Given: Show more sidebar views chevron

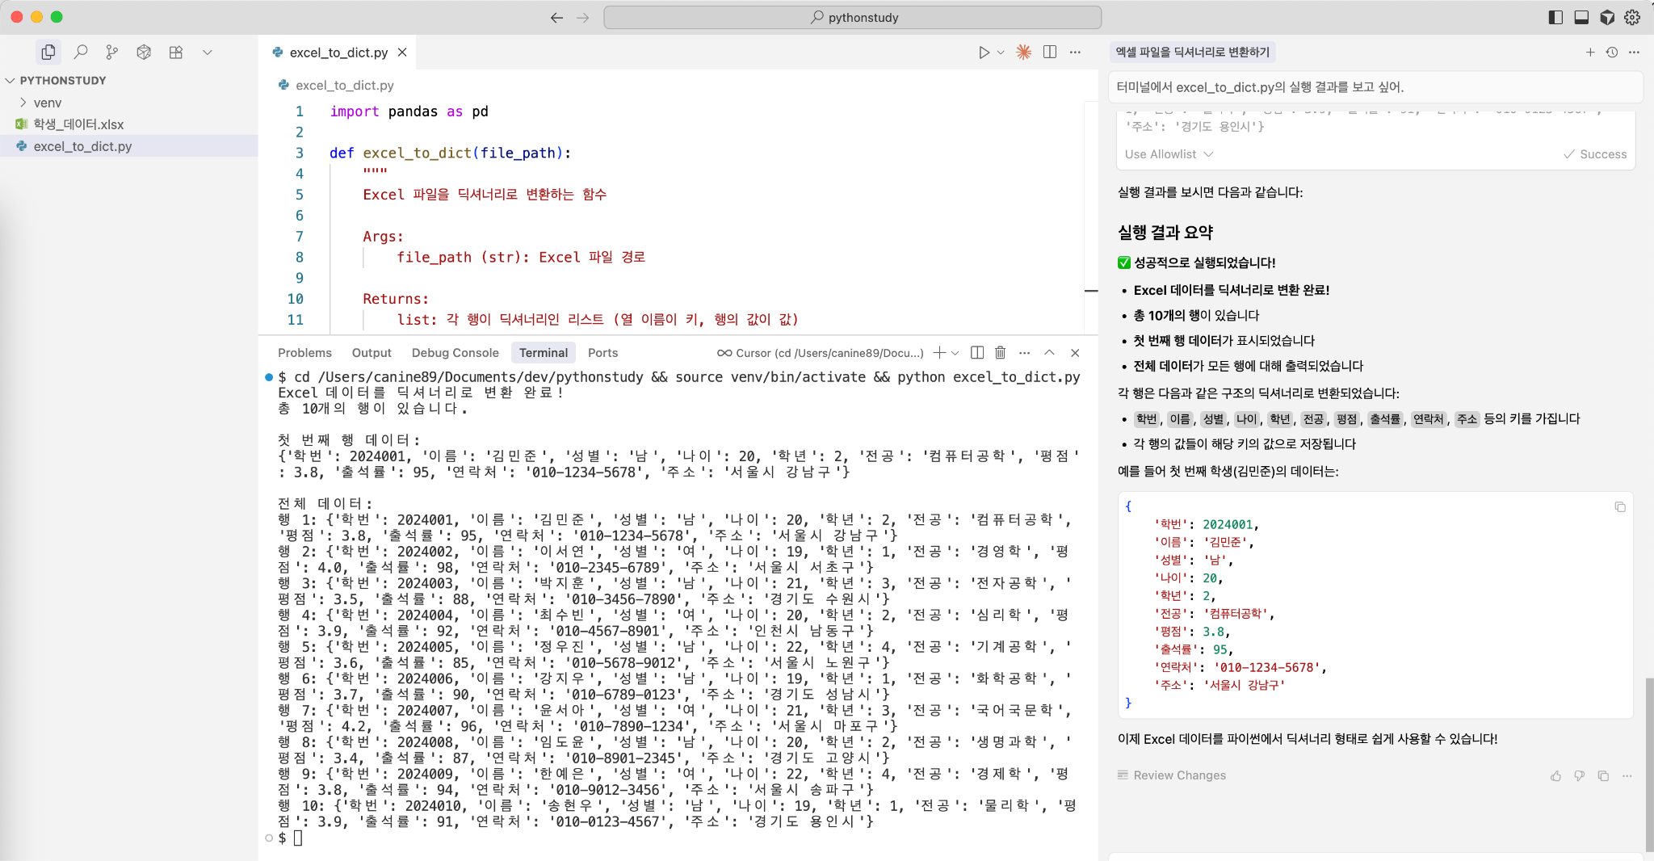Looking at the screenshot, I should click(208, 52).
